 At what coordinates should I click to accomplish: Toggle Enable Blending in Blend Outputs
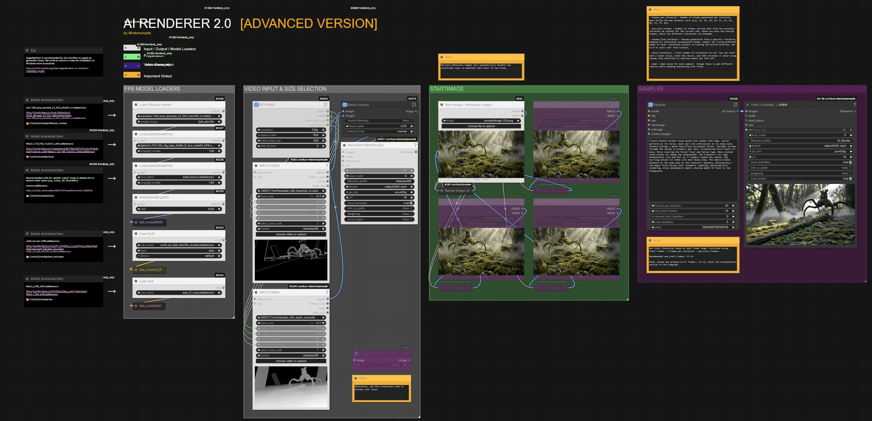pos(411,121)
